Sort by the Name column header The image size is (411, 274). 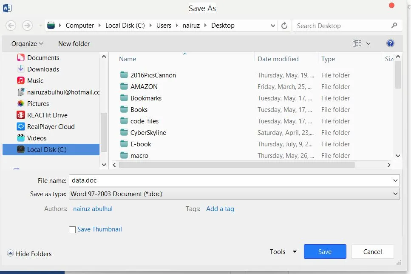[x=128, y=59]
